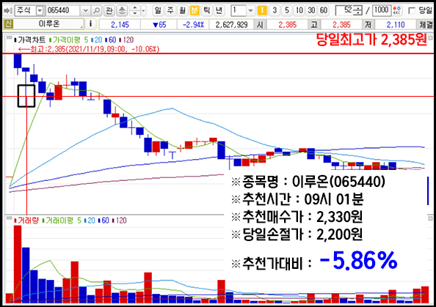
Task: Click the candle count field showing 52
Action: click(344, 10)
